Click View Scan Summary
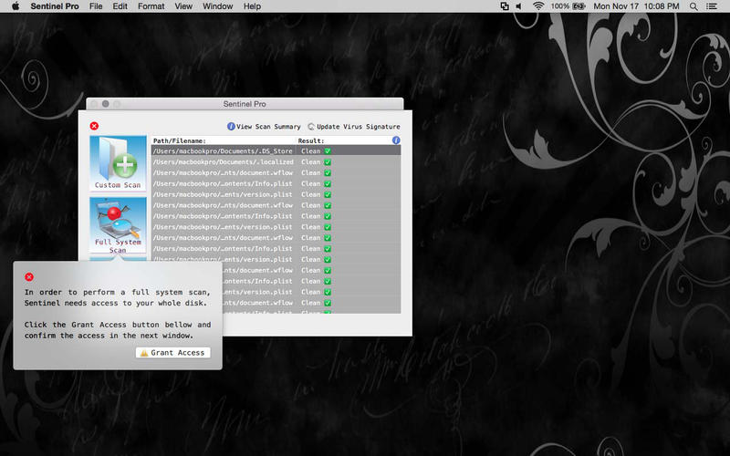This screenshot has height=456, width=730. coord(264,127)
